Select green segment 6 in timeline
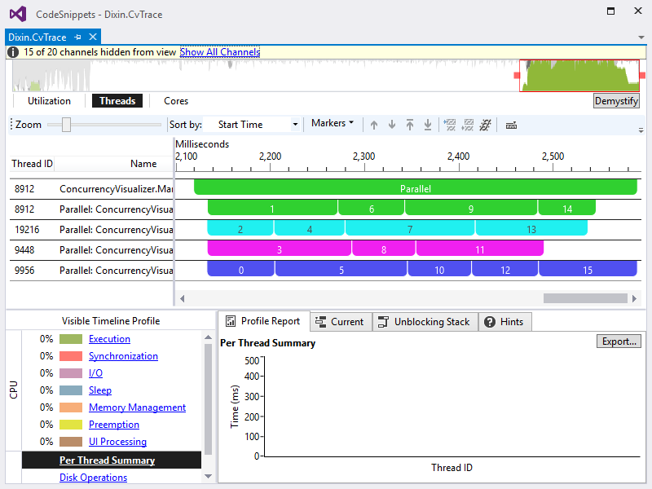 click(372, 208)
